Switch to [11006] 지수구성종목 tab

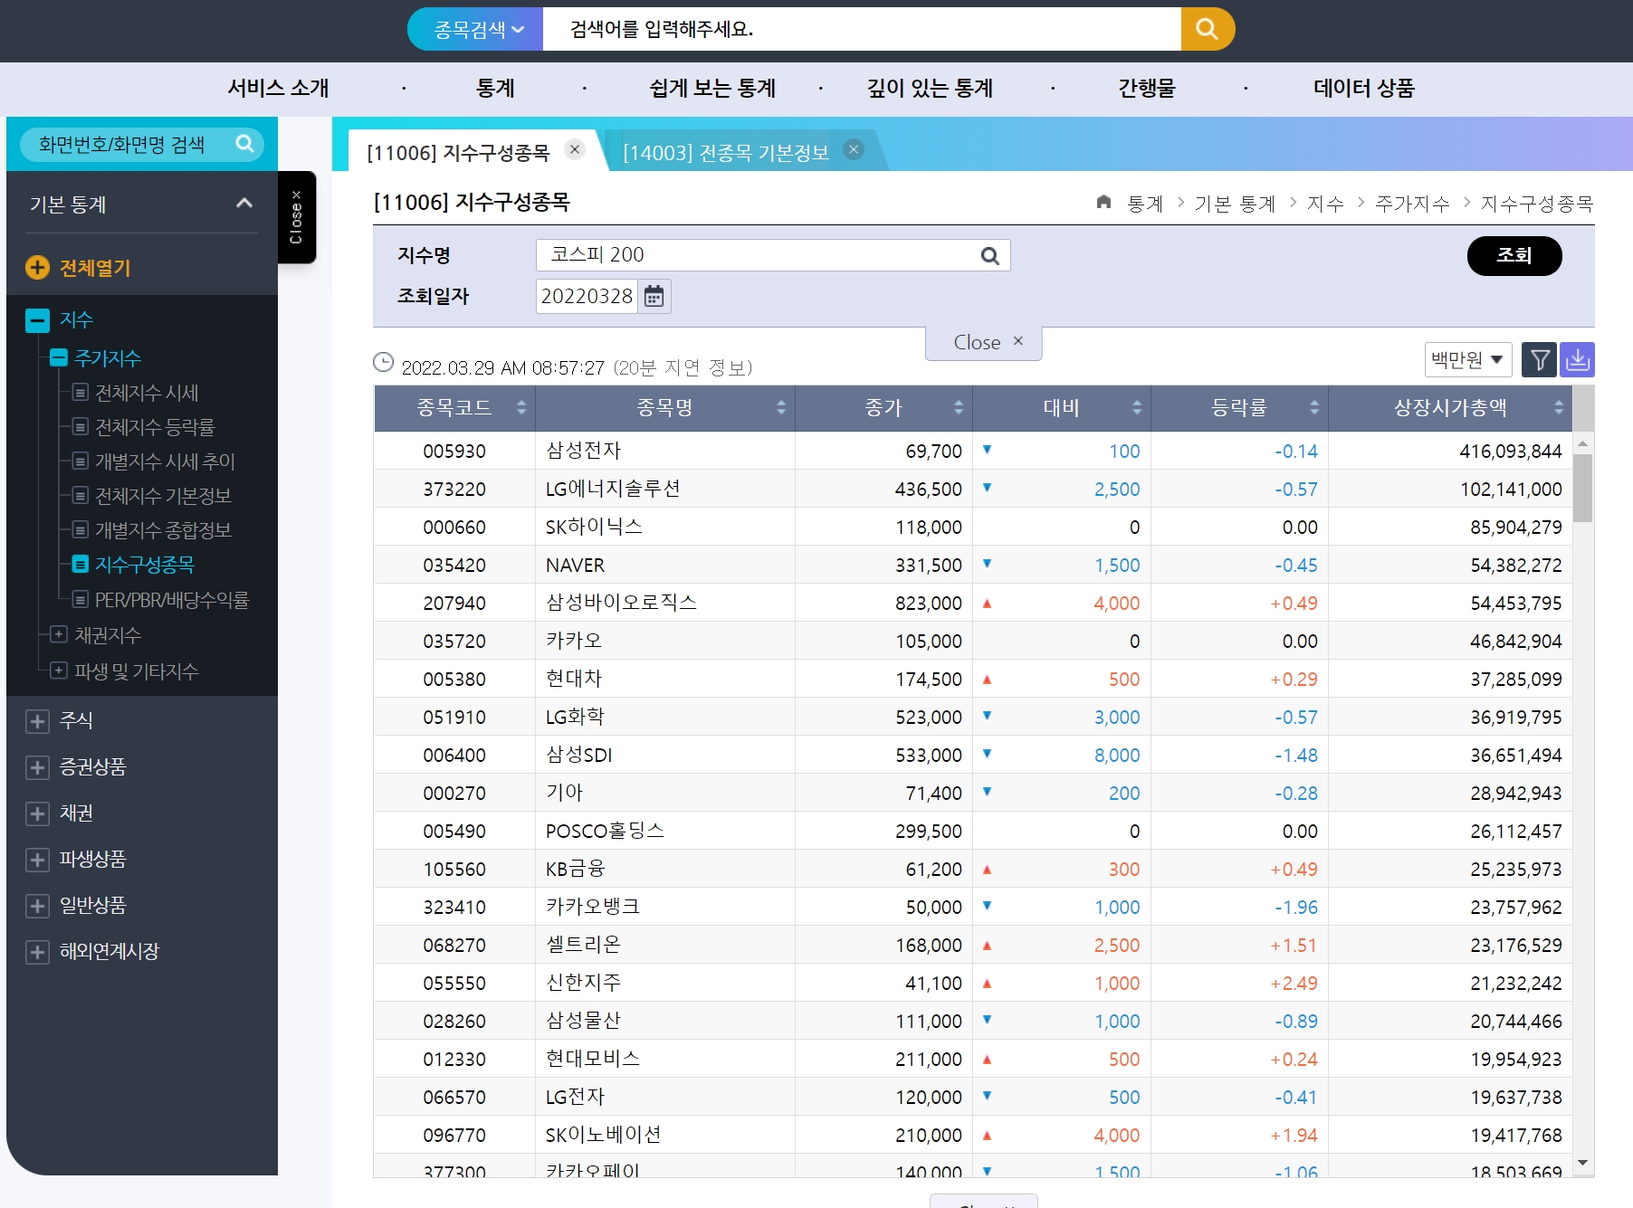click(458, 152)
